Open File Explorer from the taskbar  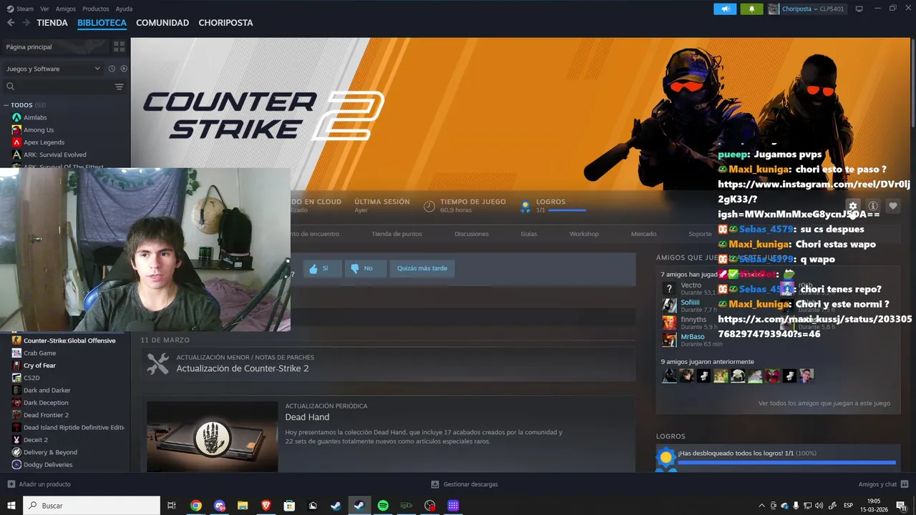point(243,506)
